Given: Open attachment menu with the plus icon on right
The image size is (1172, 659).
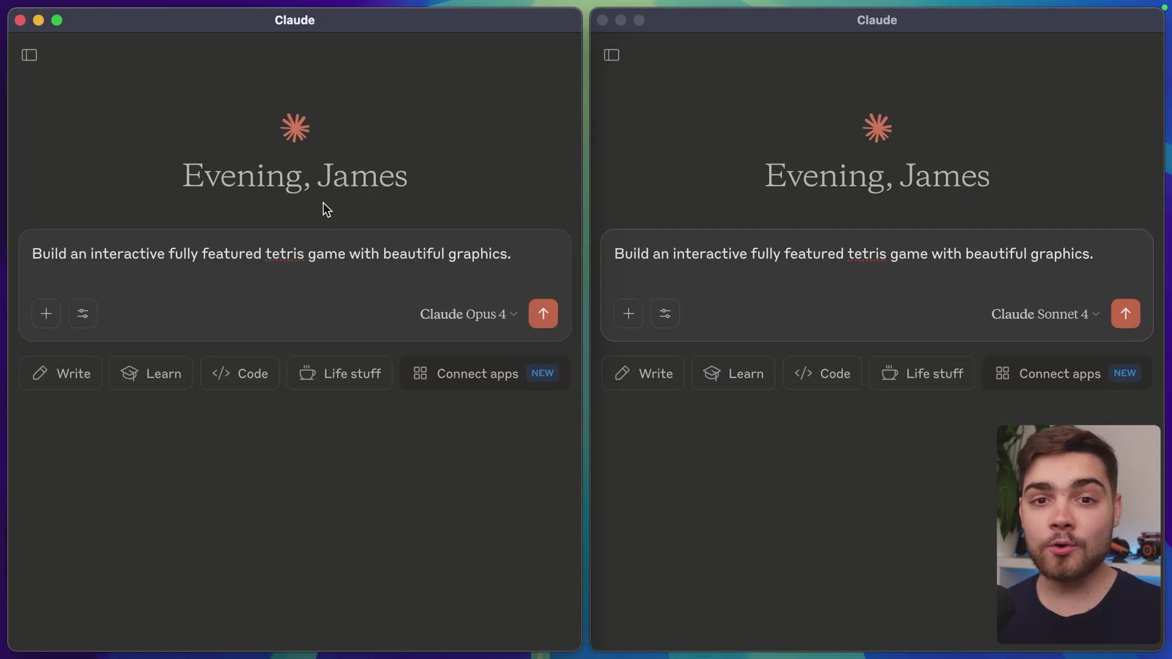Looking at the screenshot, I should coord(629,313).
